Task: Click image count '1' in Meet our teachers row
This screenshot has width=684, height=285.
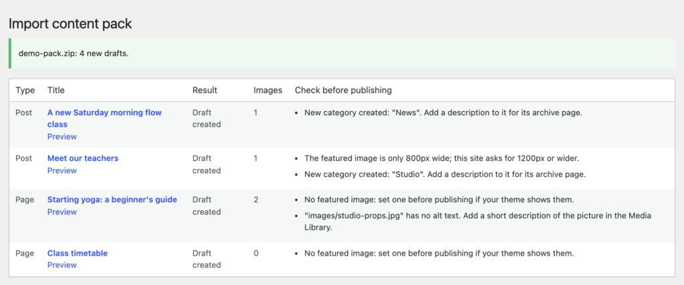Action: tap(256, 158)
